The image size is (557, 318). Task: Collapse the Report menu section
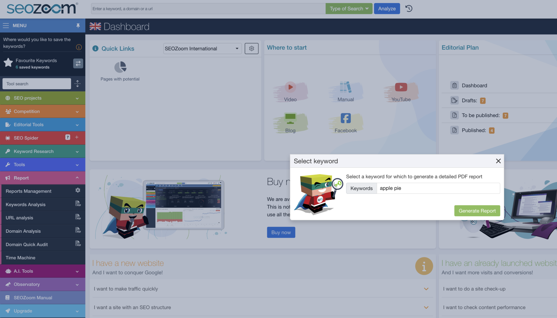[x=43, y=178]
